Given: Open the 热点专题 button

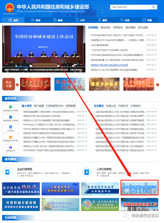Looking at the screenshot, I should click(9, 84).
